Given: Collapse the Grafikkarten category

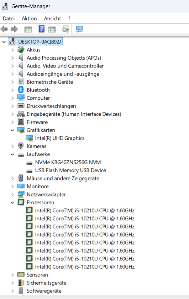Looking at the screenshot, I should click(x=12, y=130).
